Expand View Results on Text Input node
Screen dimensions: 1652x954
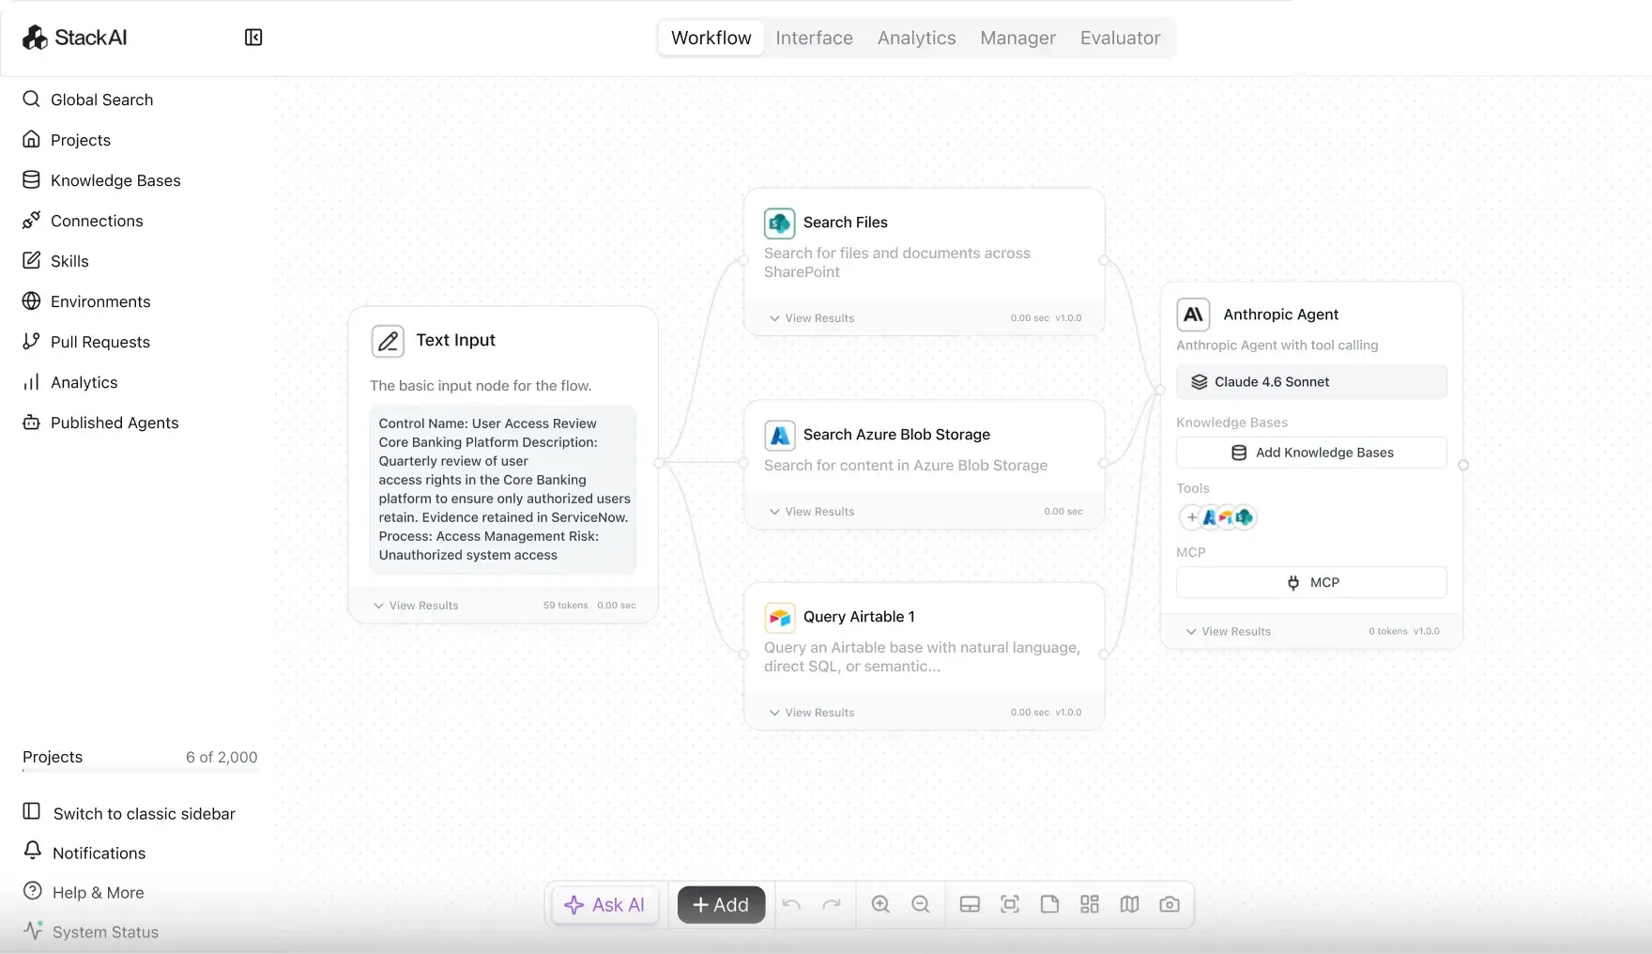coord(416,606)
